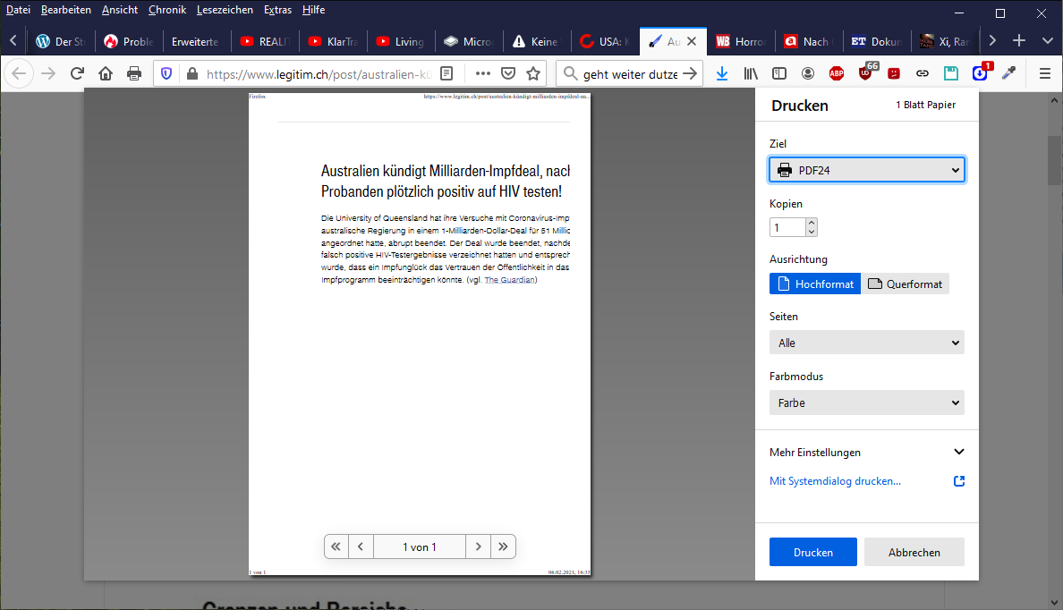The height and width of the screenshot is (610, 1063).
Task: Show site security padlock details
Action: [x=192, y=74]
